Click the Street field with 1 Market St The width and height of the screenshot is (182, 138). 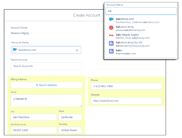coord(46,101)
